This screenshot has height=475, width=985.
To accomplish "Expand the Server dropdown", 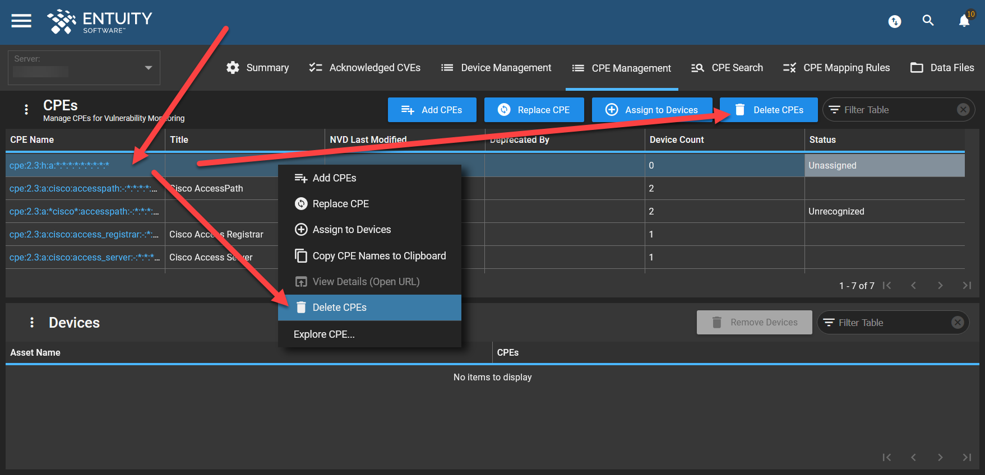I will (x=84, y=68).
